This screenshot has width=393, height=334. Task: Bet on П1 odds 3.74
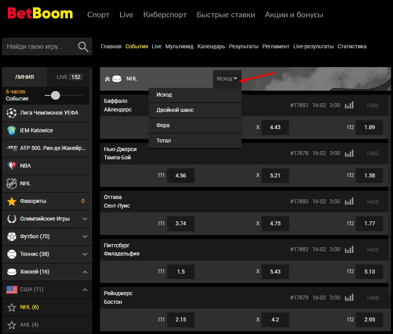coord(181,223)
